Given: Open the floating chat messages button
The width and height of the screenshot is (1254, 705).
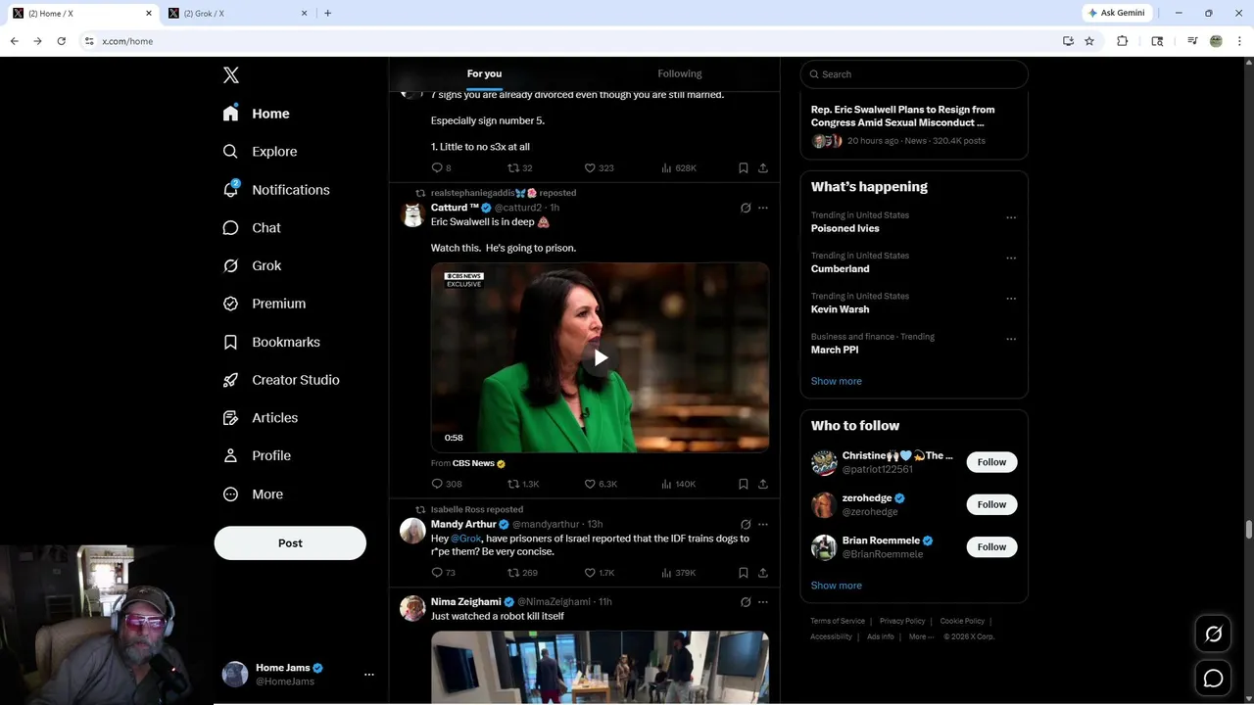Looking at the screenshot, I should tap(1213, 678).
